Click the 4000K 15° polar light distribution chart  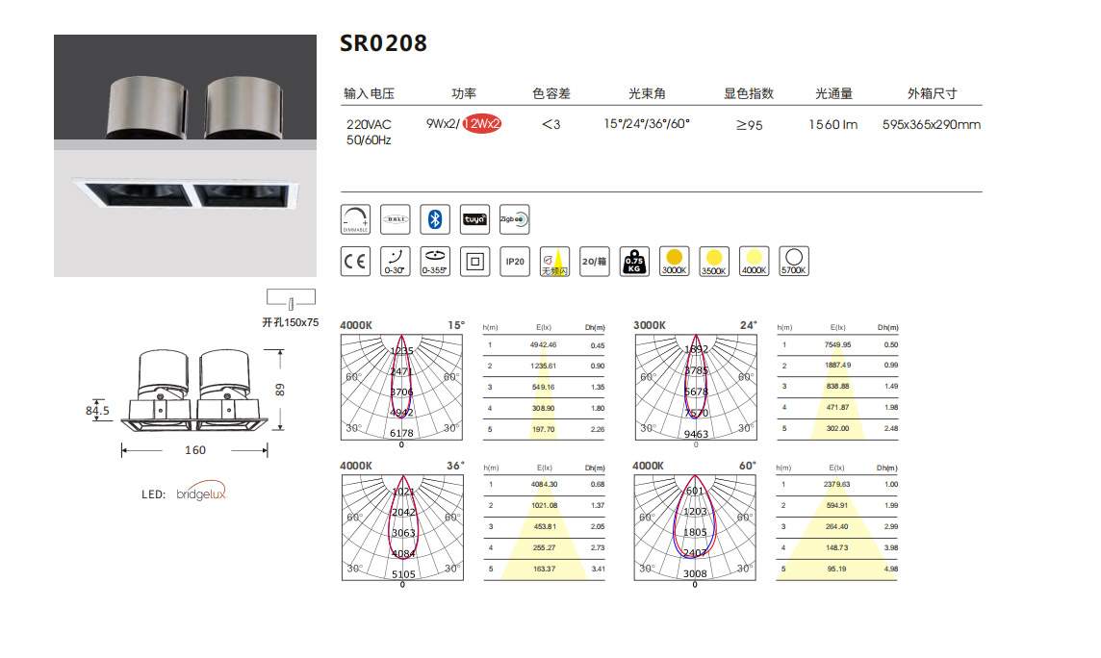[x=401, y=388]
